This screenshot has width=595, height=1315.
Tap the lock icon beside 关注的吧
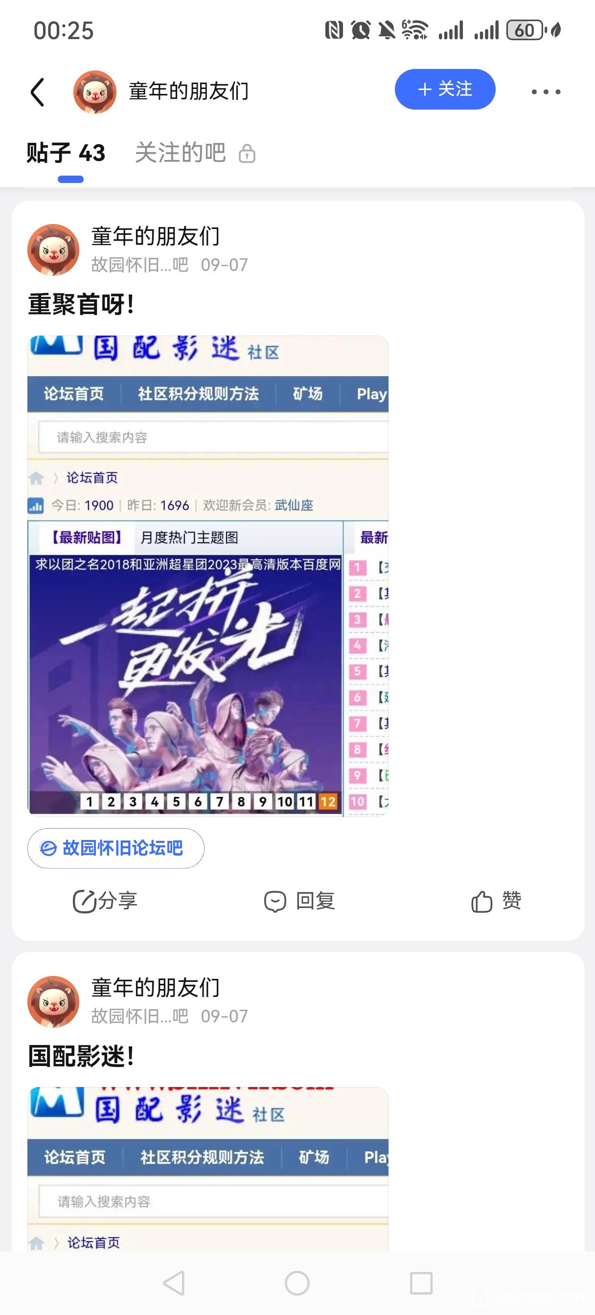click(247, 154)
